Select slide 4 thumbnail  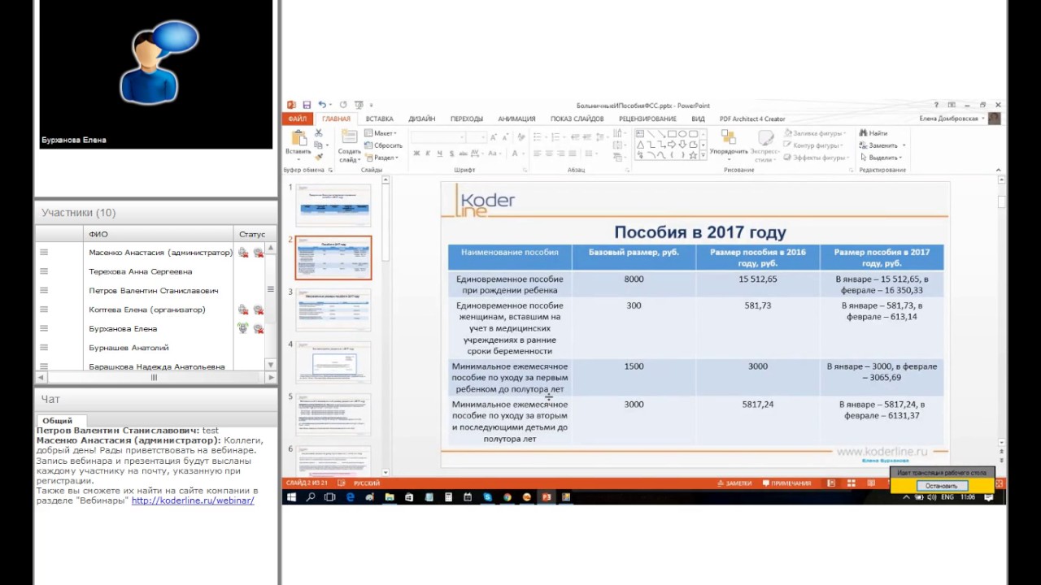tap(333, 362)
